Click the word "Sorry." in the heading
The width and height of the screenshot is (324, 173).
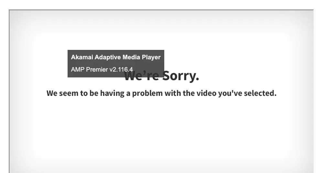pyautogui.click(x=181, y=75)
